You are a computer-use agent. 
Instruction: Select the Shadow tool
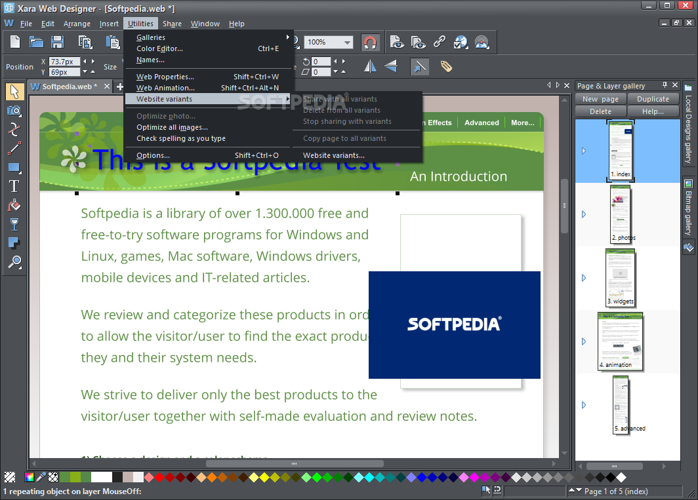point(14,243)
